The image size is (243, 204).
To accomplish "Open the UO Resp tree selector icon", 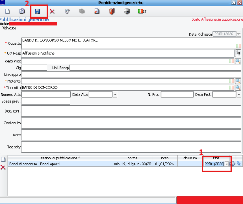I will pos(238,53).
